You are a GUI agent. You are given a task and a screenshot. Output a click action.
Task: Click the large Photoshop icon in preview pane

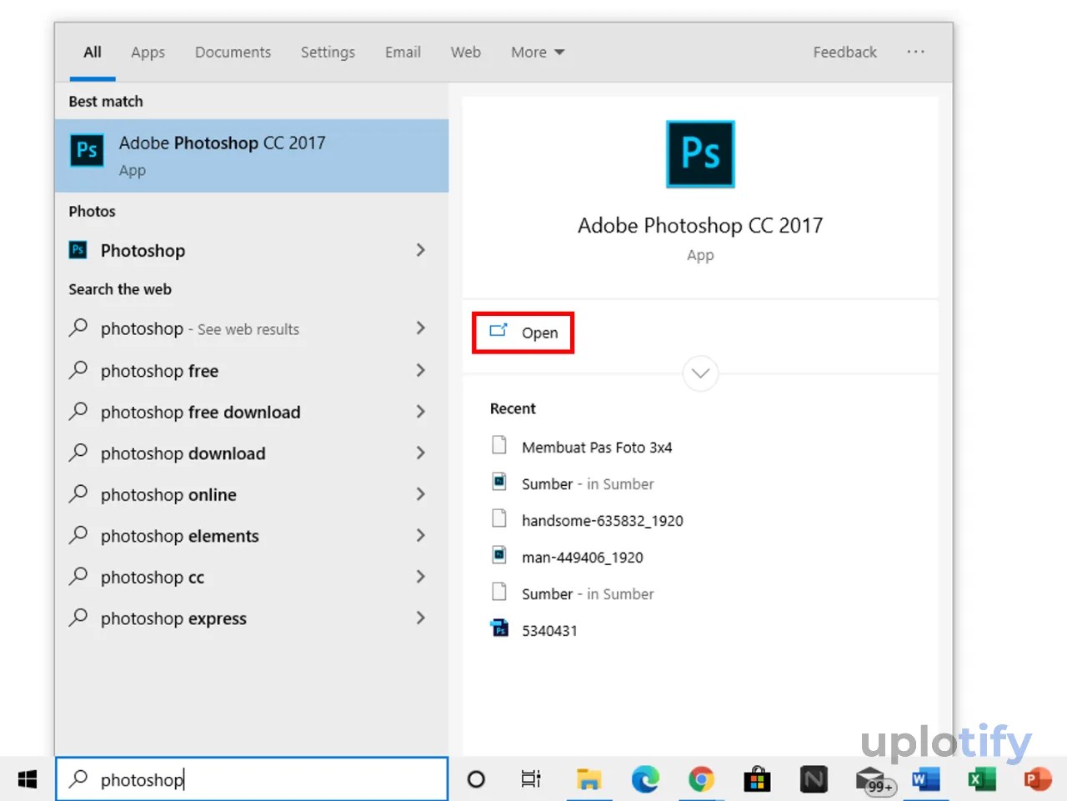700,154
